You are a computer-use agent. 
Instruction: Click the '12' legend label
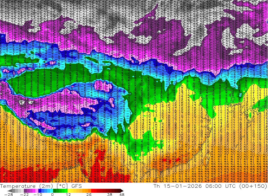[68, 194]
